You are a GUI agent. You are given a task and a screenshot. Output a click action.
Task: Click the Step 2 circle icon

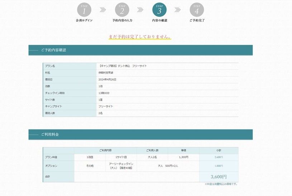point(122,10)
